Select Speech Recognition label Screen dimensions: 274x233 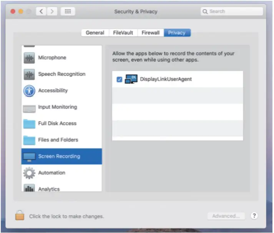coord(62,74)
